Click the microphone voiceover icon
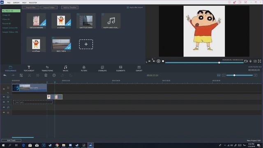Screen dimensions: 263x148 (250, 61)
